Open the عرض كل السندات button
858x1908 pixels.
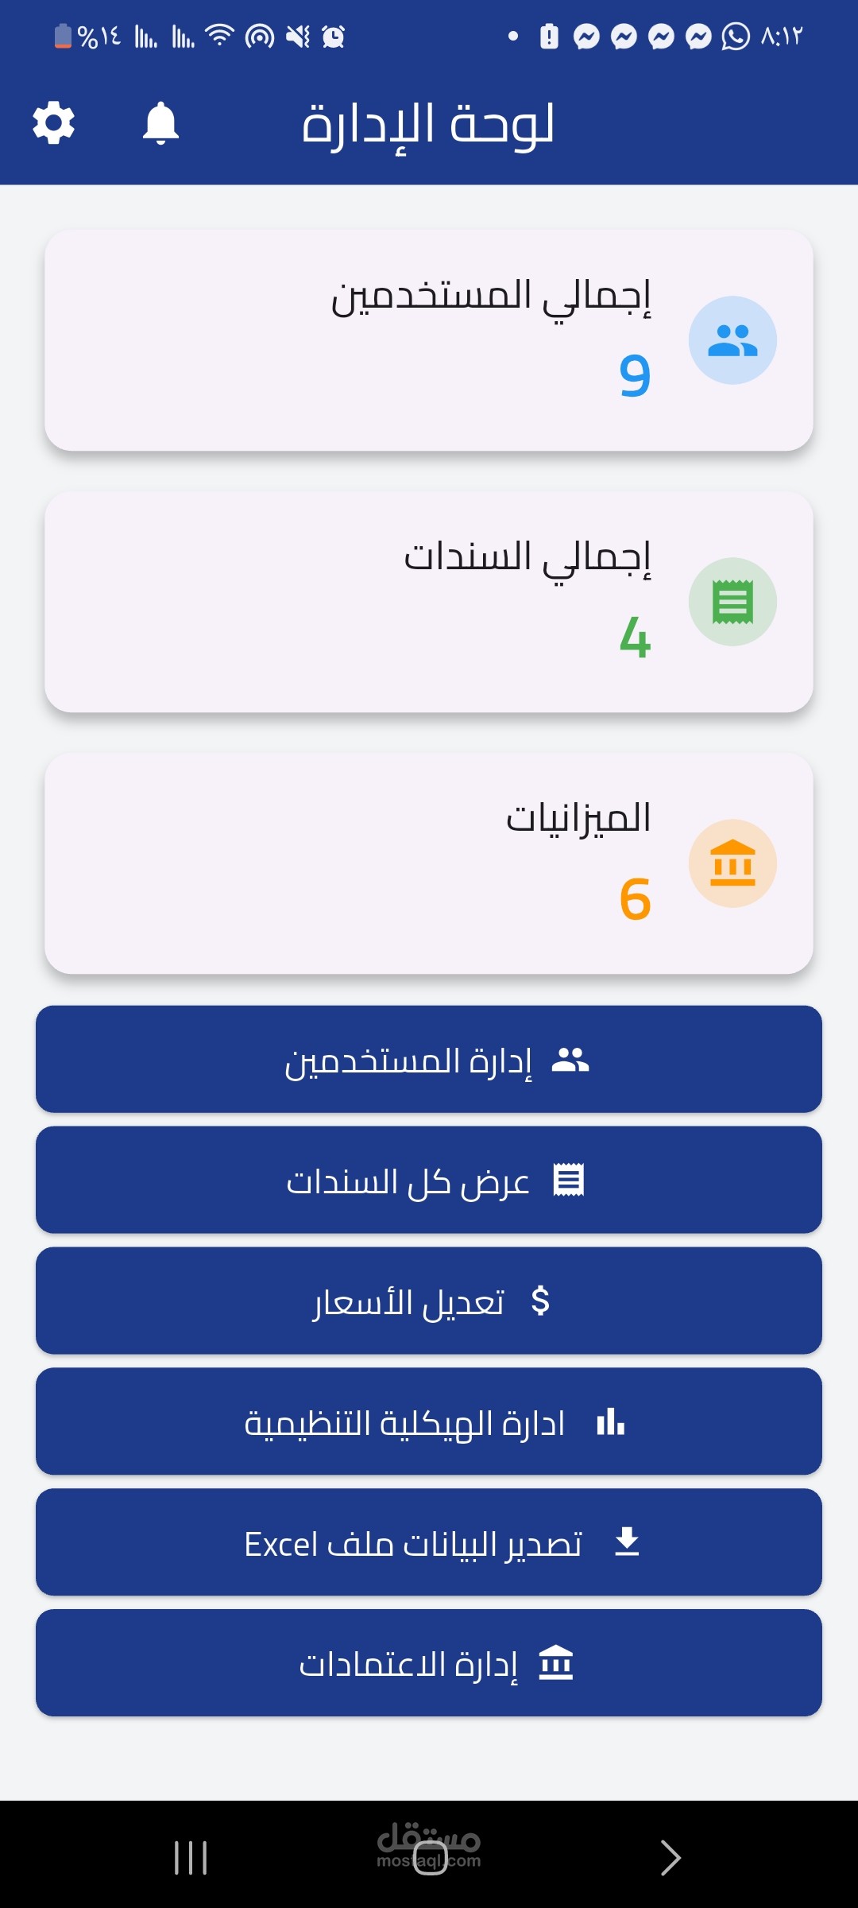(429, 1180)
